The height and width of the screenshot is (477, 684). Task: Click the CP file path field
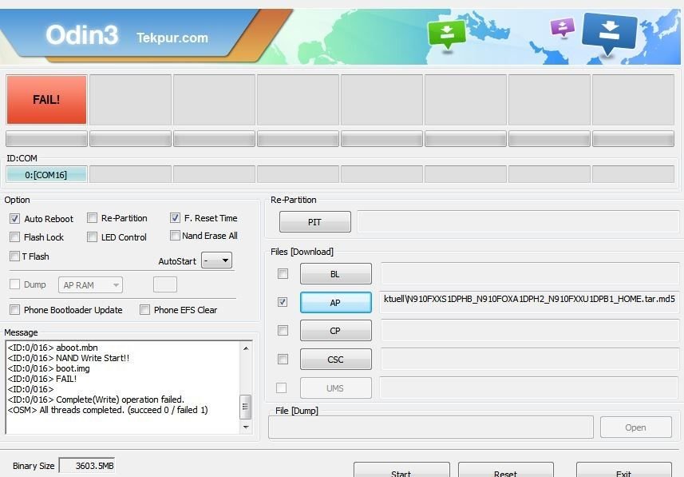(530, 331)
